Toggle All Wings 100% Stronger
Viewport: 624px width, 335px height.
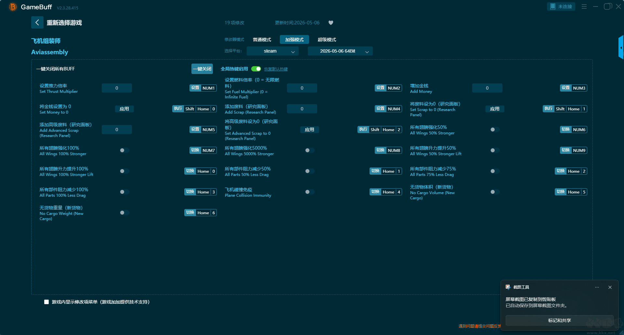pos(124,150)
